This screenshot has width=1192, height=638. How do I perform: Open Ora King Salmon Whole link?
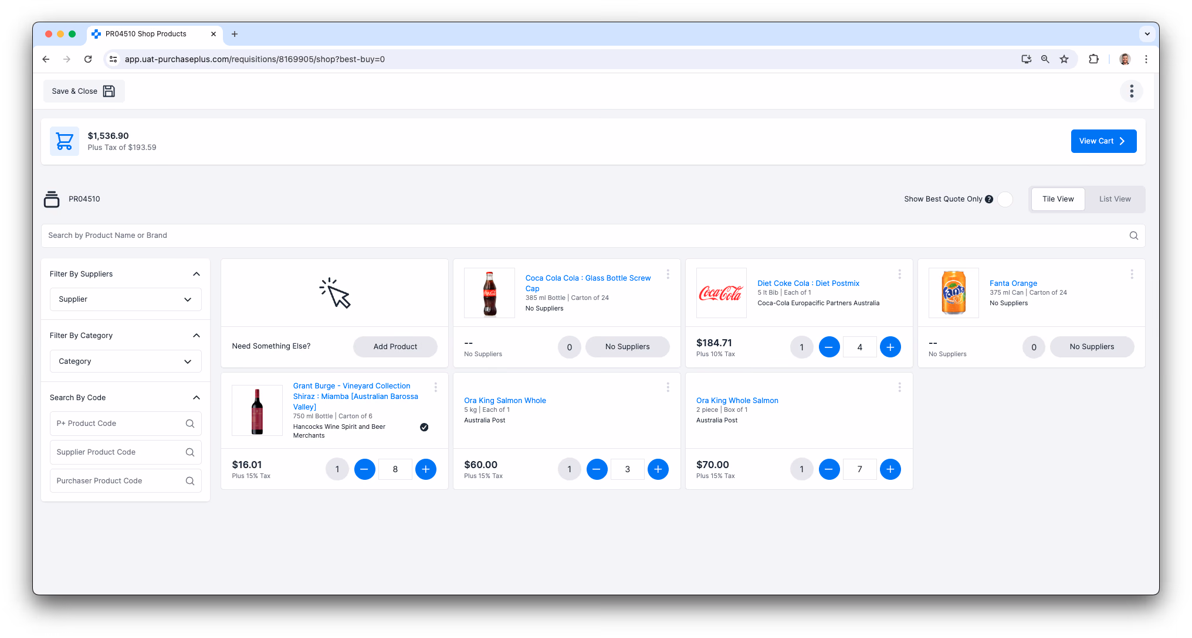[505, 401]
